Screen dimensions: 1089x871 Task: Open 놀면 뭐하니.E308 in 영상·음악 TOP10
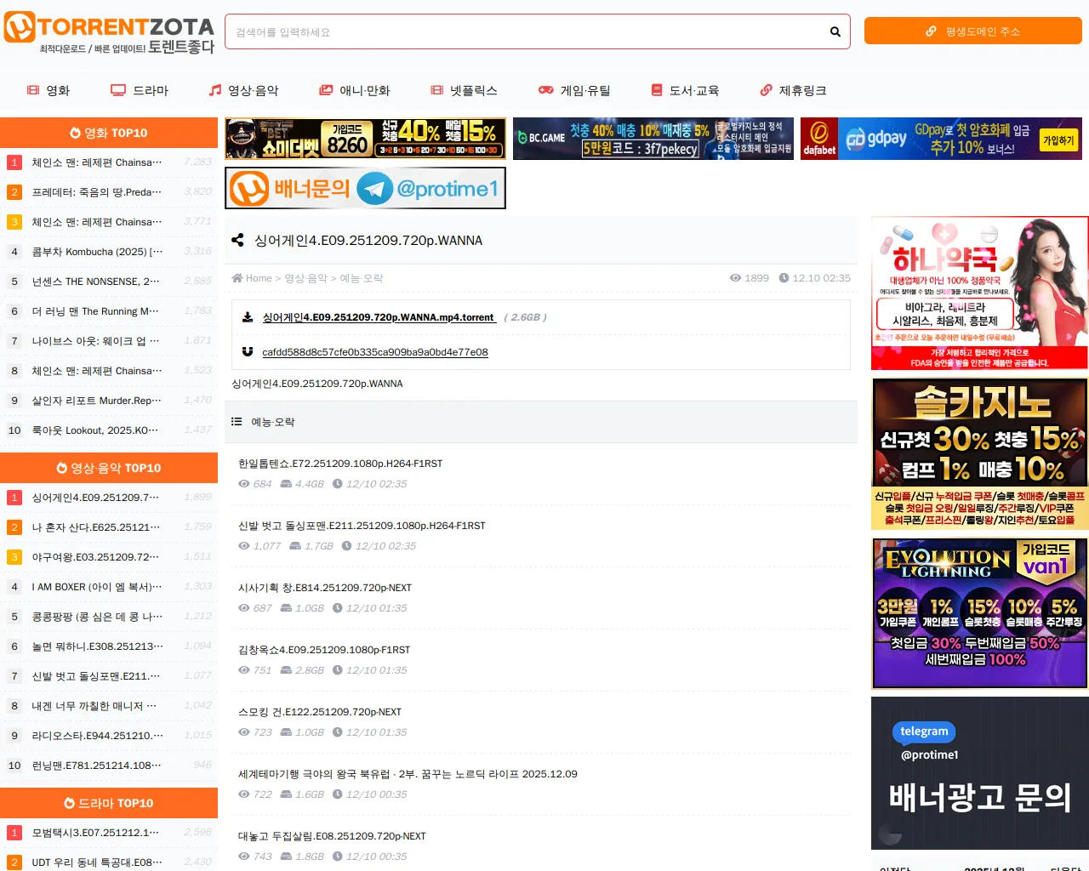pyautogui.click(x=97, y=646)
